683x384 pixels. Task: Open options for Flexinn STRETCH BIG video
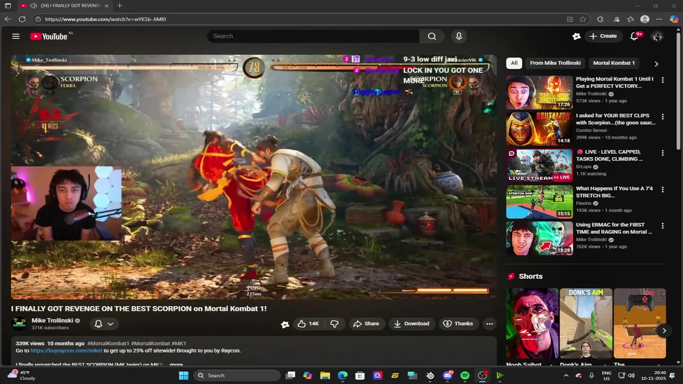[x=663, y=189]
